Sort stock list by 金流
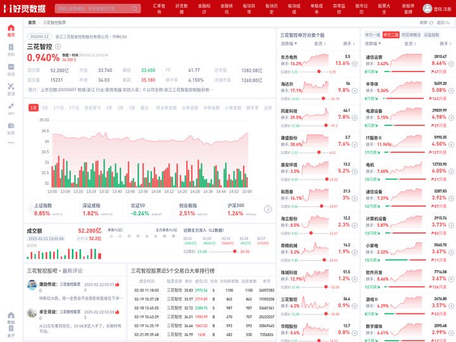 (x=320, y=44)
